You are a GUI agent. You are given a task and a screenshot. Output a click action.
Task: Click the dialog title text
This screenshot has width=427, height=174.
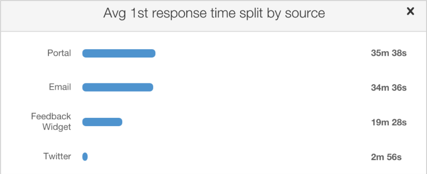[x=214, y=13]
